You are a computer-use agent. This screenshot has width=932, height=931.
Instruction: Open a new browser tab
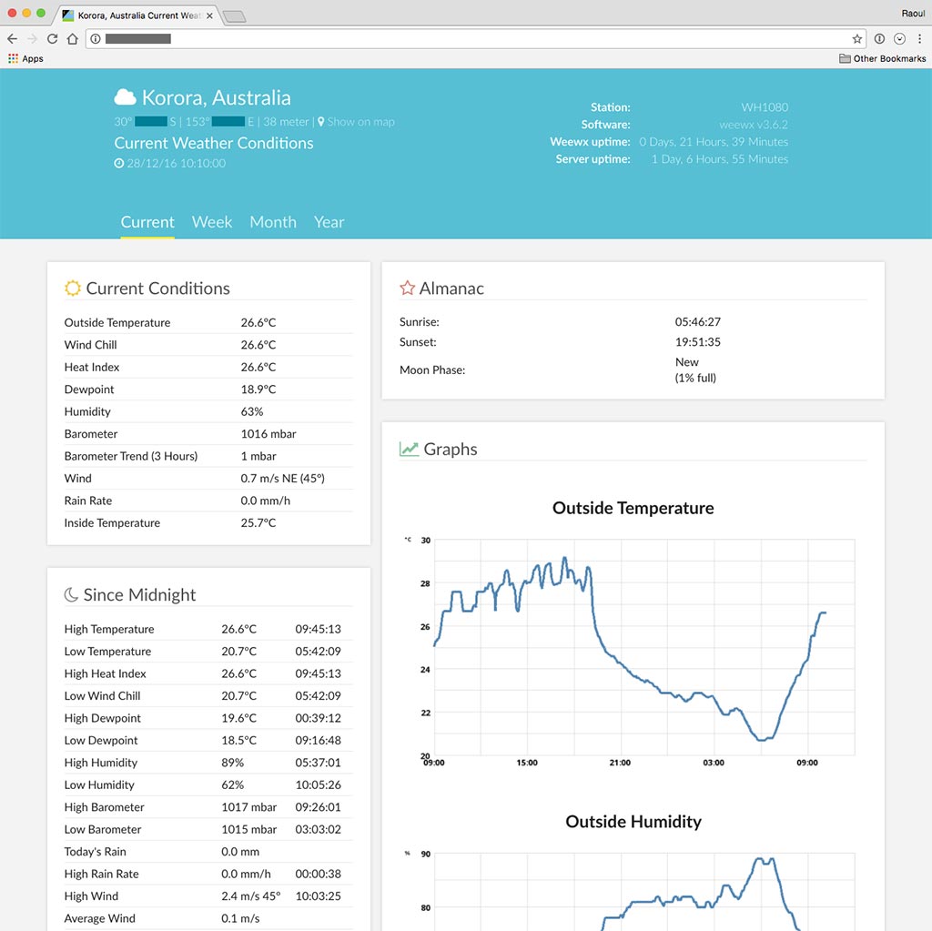point(234,16)
